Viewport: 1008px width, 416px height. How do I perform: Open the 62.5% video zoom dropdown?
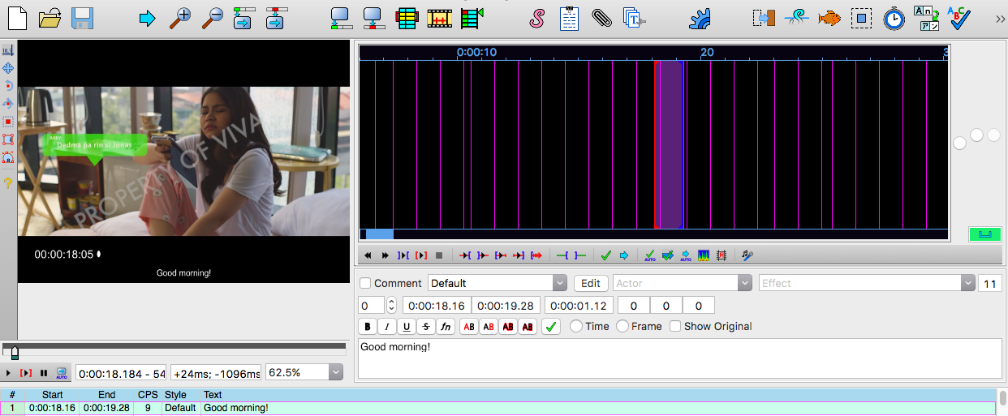tap(336, 372)
